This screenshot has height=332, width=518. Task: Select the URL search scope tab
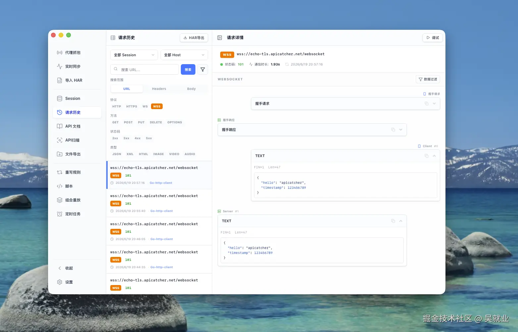127,89
